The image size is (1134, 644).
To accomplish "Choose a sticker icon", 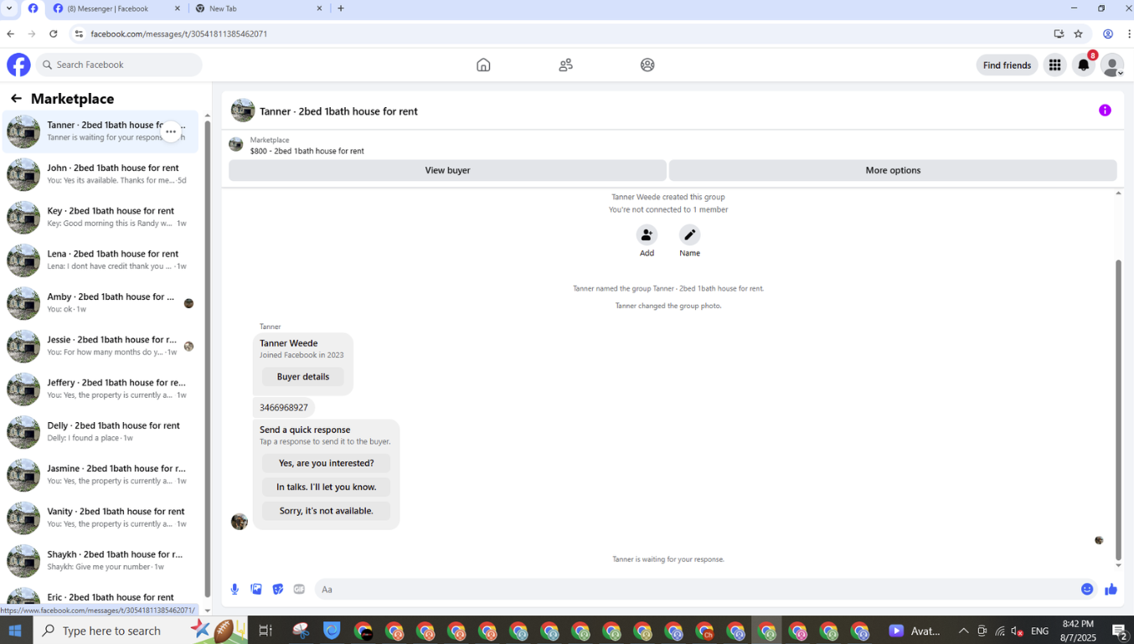I will 278,590.
